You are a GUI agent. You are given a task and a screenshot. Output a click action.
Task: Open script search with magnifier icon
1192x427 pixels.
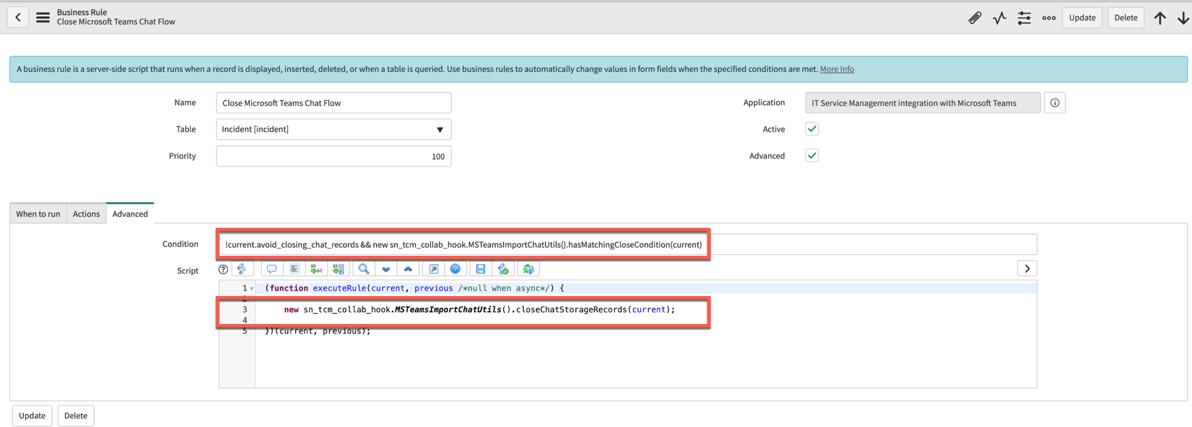[x=364, y=269]
